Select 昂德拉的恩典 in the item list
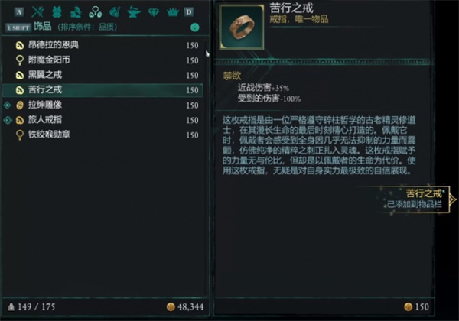Viewport: 459px width, 321px height. [x=103, y=45]
